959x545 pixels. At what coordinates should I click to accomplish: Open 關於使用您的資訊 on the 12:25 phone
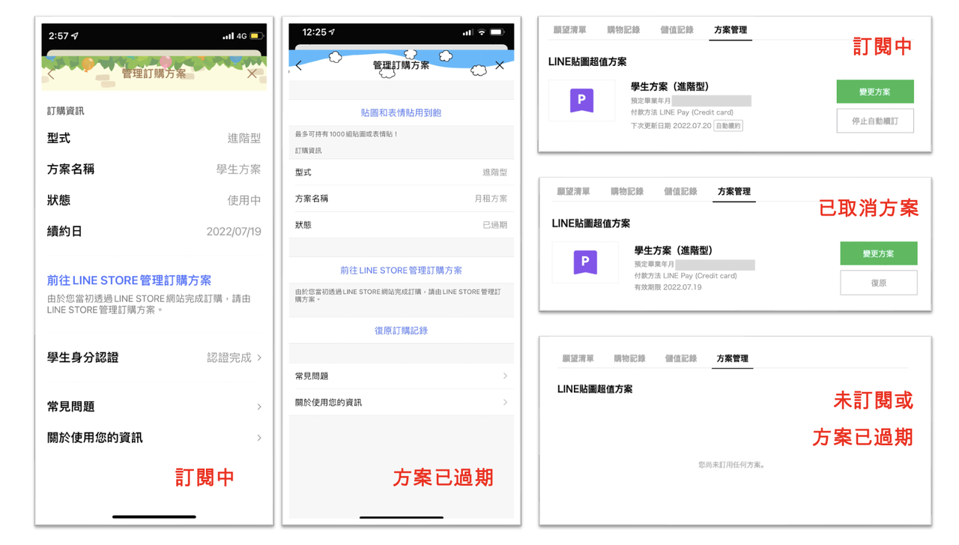coord(402,403)
